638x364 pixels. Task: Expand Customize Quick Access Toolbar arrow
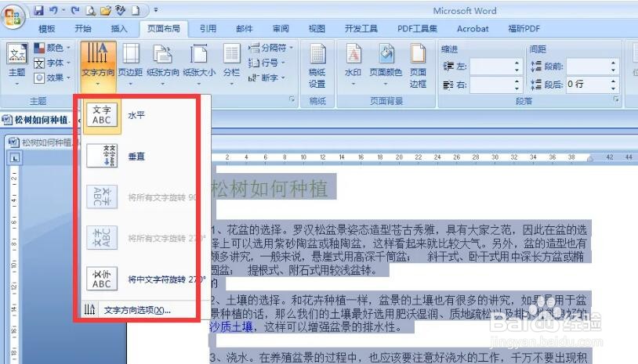(155, 10)
